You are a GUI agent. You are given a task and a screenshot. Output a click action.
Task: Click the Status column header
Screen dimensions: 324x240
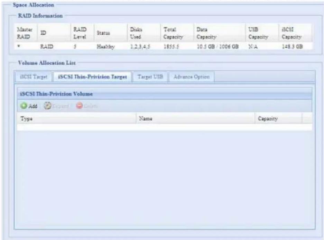[x=111, y=33]
